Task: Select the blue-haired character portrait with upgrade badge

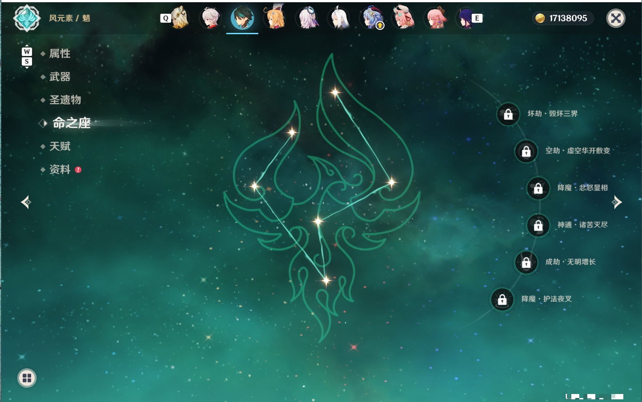Action: pyautogui.click(x=372, y=18)
